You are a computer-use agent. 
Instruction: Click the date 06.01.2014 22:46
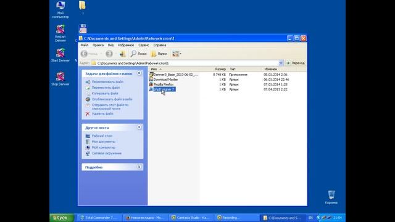pyautogui.click(x=276, y=80)
